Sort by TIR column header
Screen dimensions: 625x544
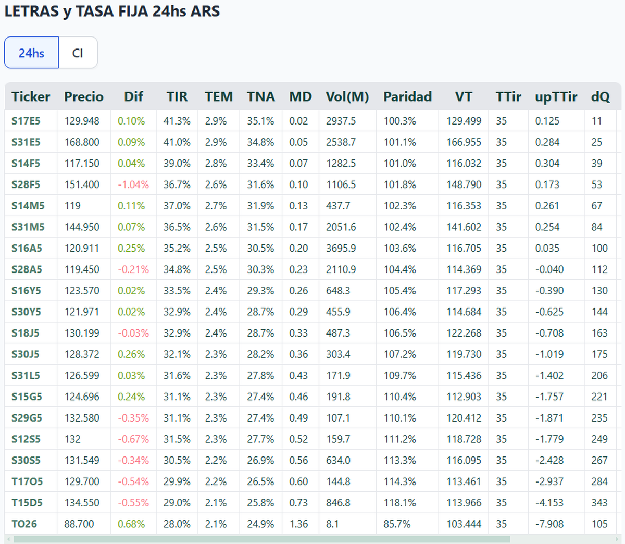[x=177, y=96]
